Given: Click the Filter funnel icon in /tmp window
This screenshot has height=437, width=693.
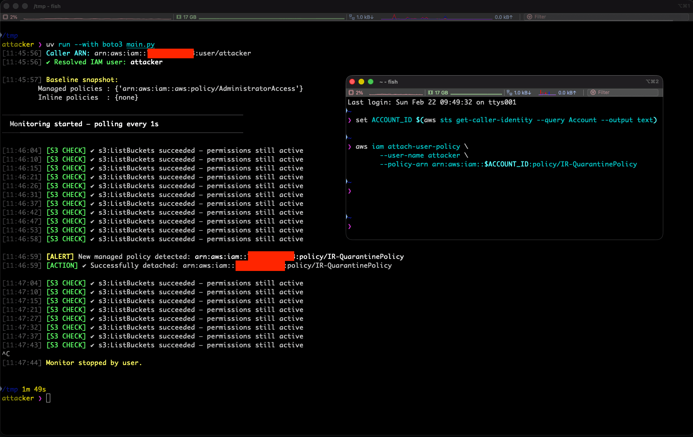Looking at the screenshot, I should (530, 16).
